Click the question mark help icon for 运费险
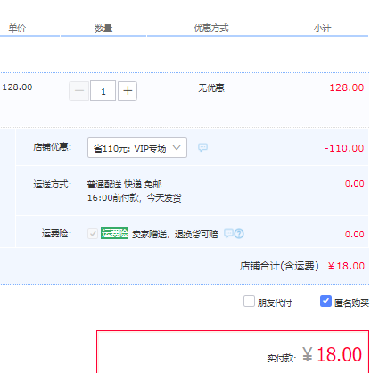The image size is (379, 373). [x=239, y=234]
